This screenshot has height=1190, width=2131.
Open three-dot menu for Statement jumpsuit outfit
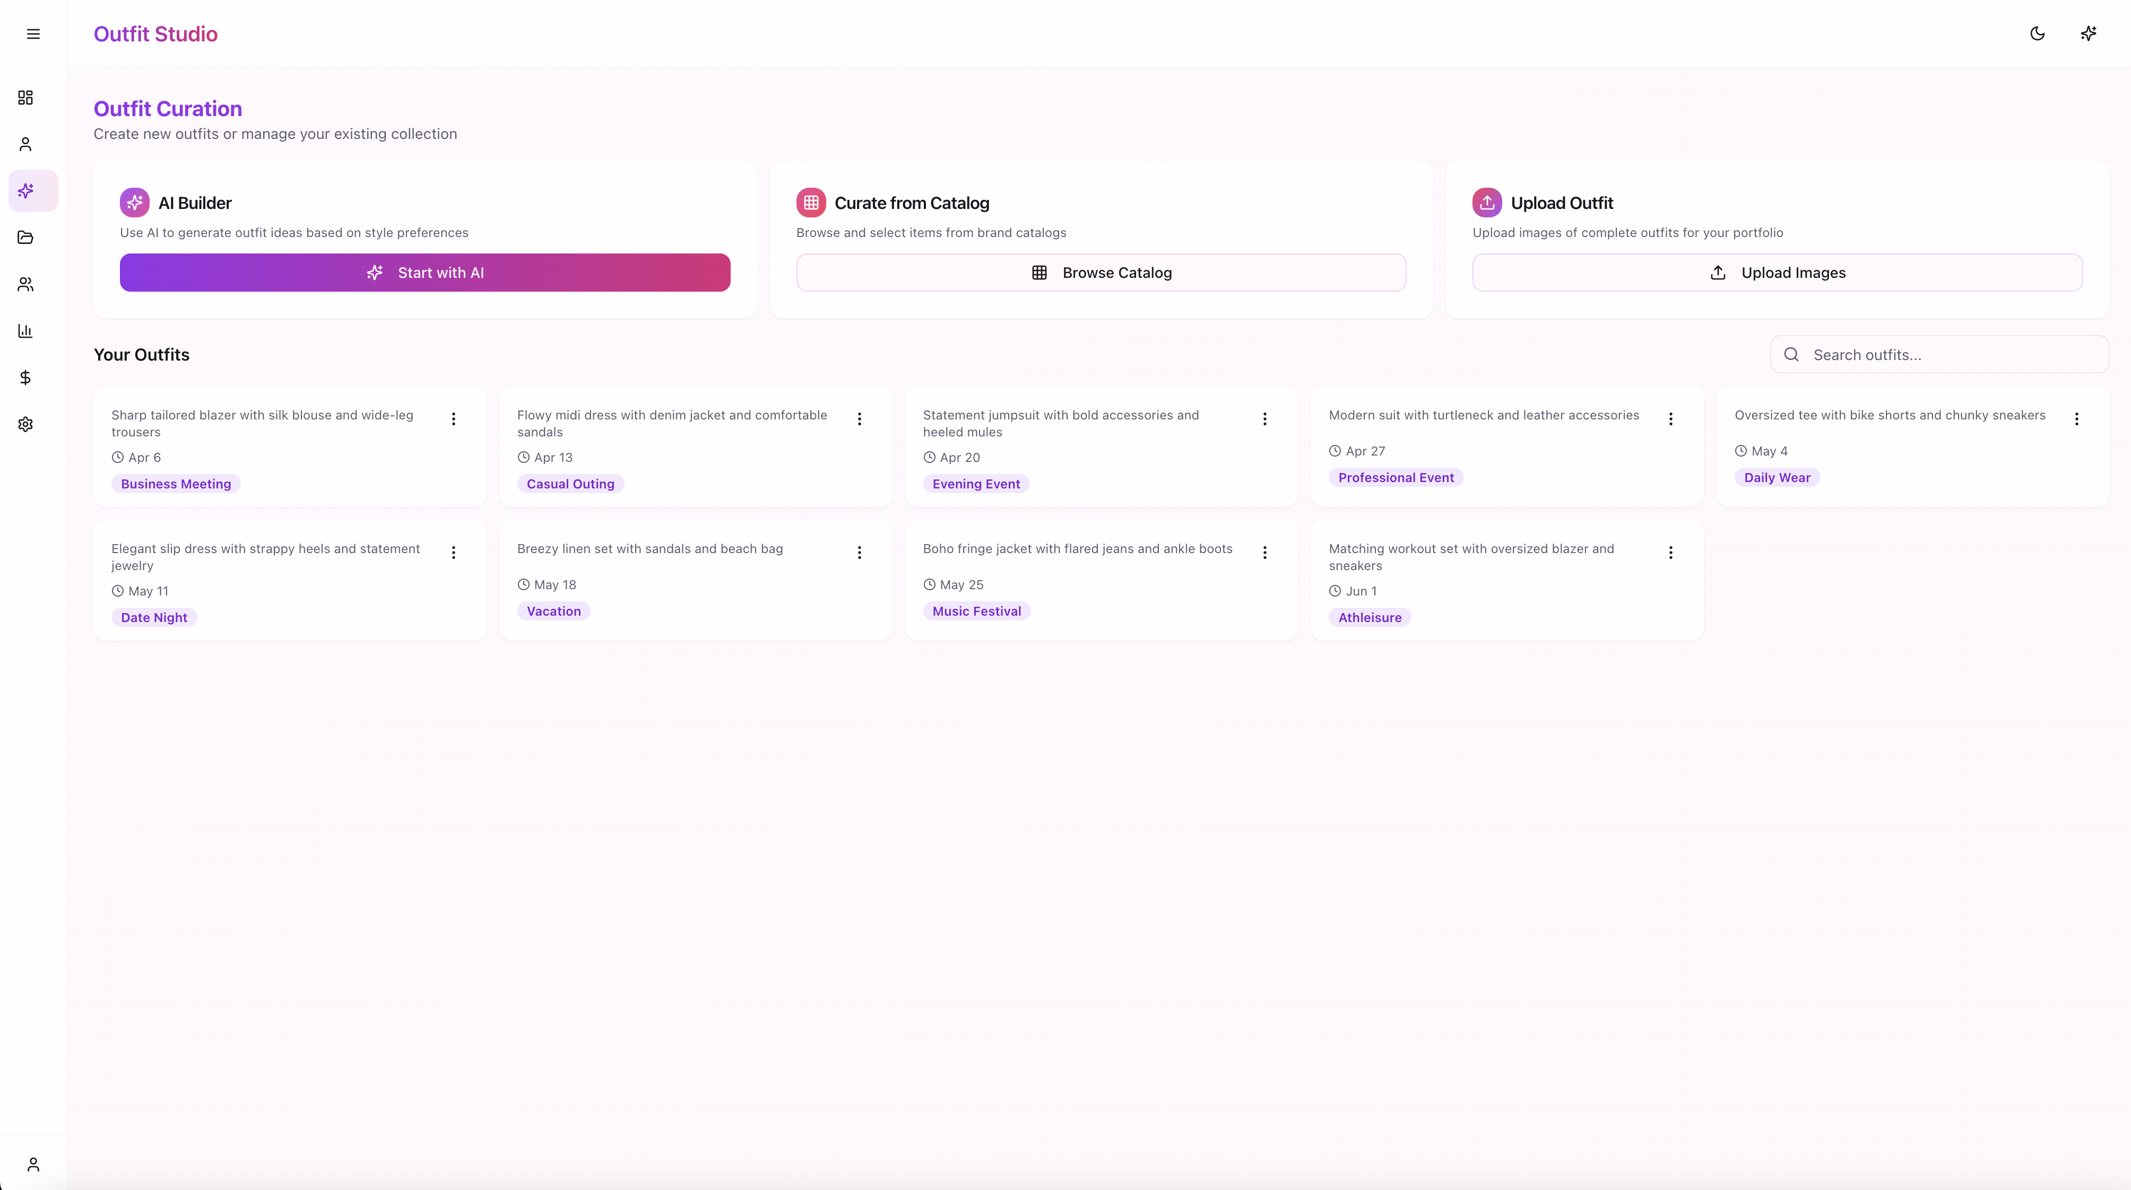click(1265, 419)
